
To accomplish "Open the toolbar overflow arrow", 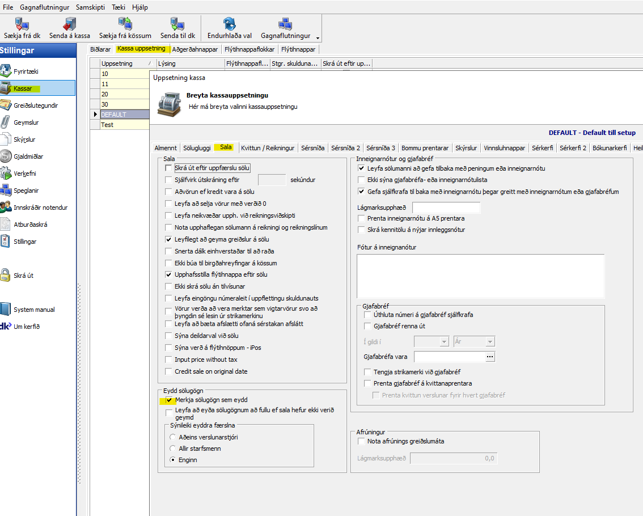I will coord(318,38).
